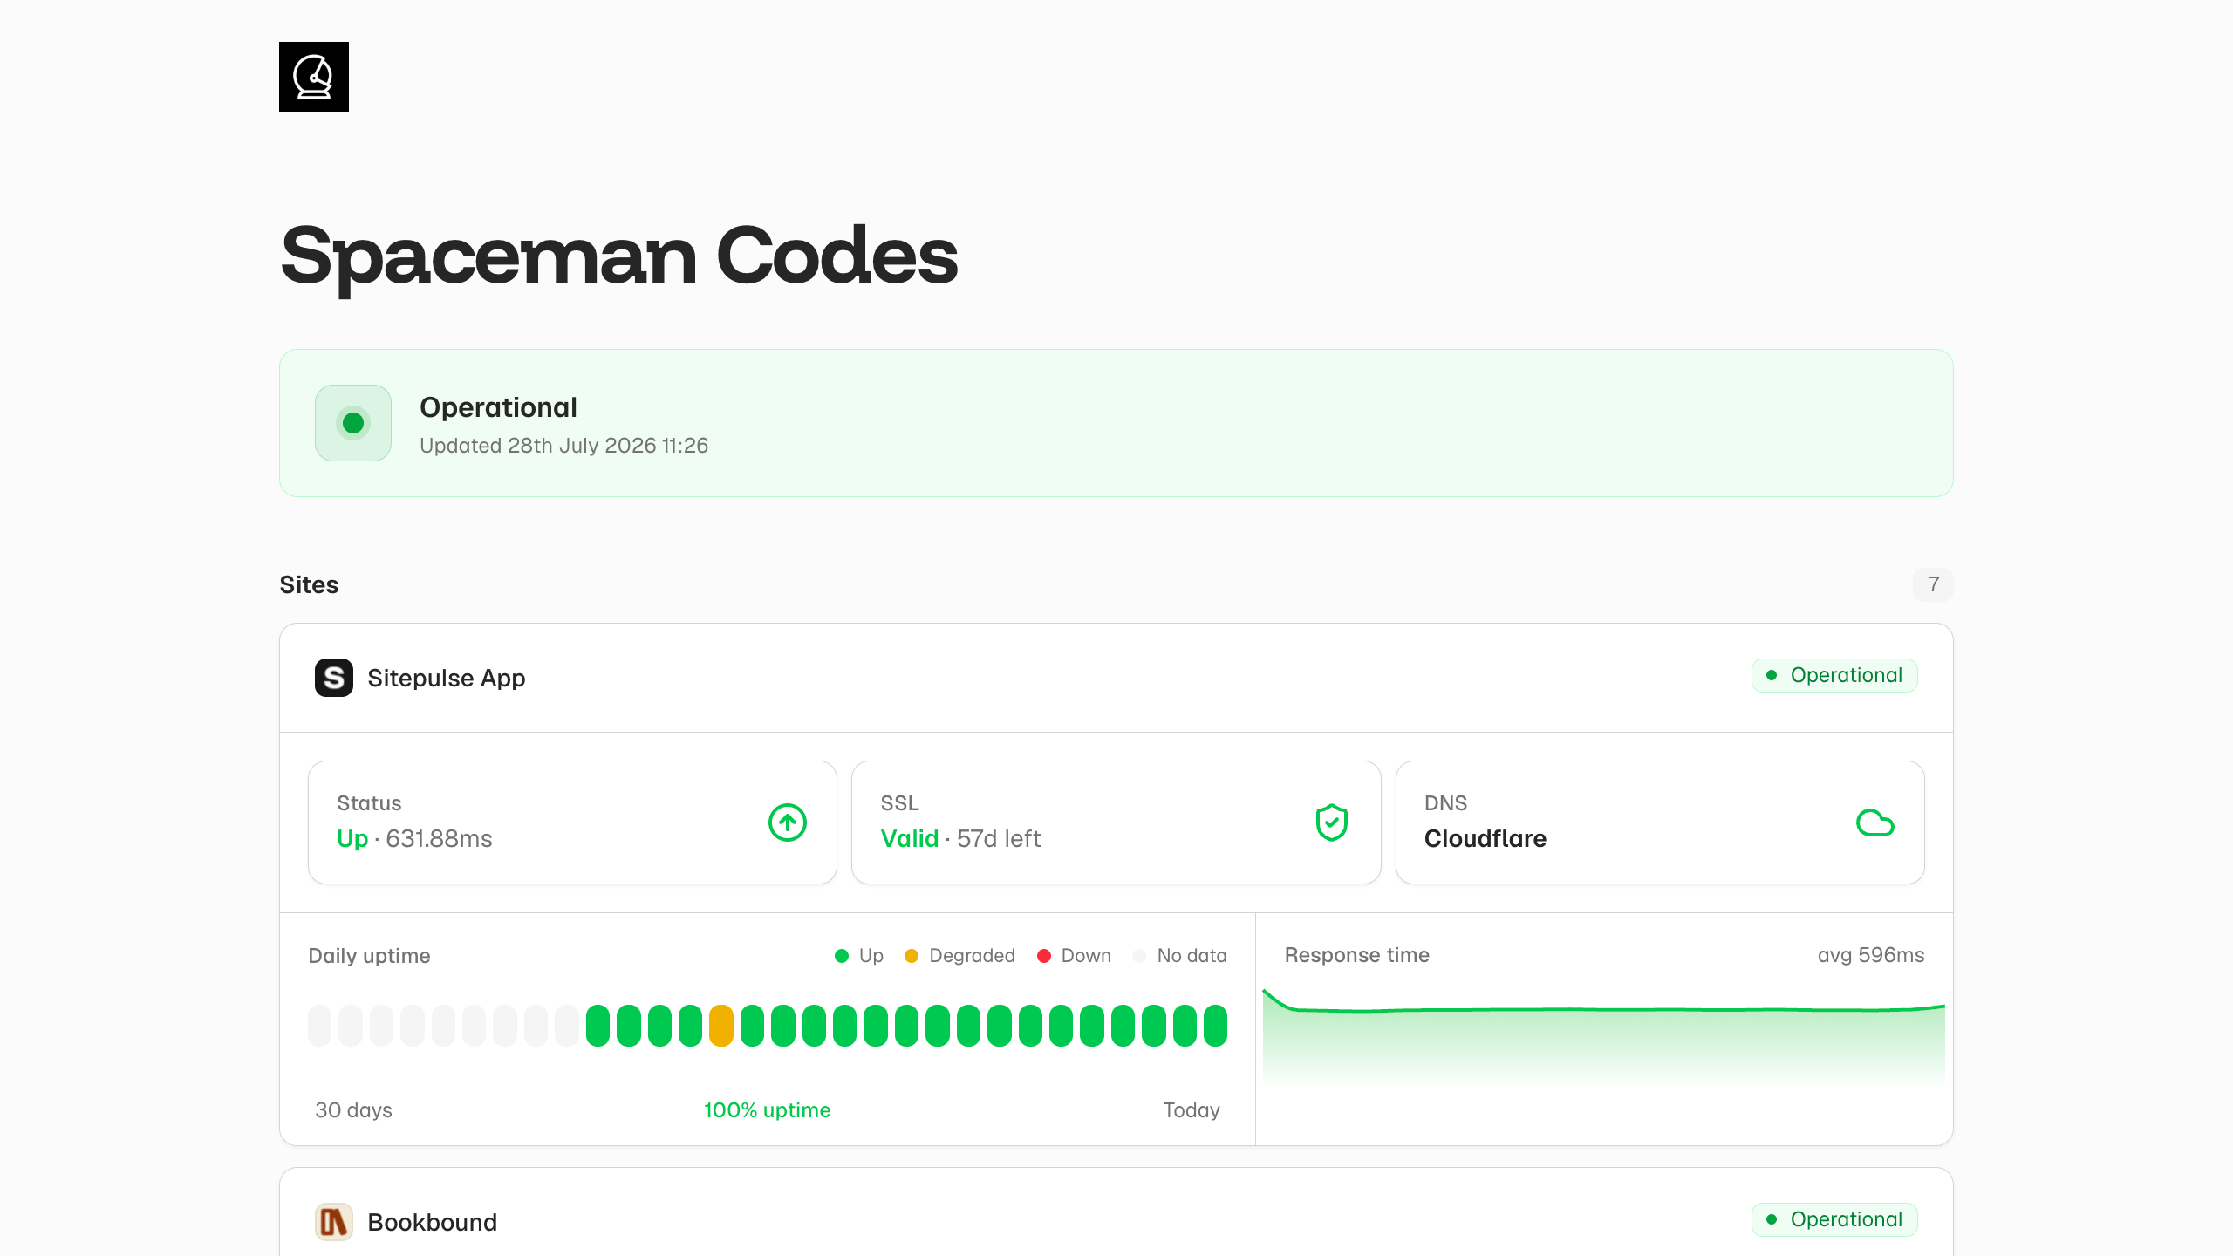2233x1256 pixels.
Task: Click the Bookbound book logo icon
Action: (x=334, y=1222)
